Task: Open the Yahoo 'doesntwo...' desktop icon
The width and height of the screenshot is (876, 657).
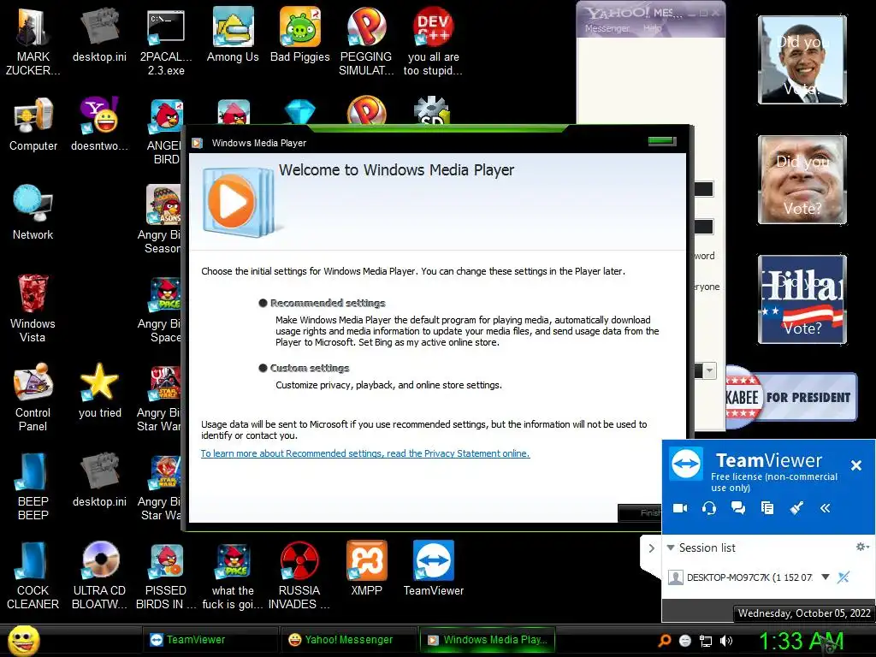Action: tap(99, 124)
